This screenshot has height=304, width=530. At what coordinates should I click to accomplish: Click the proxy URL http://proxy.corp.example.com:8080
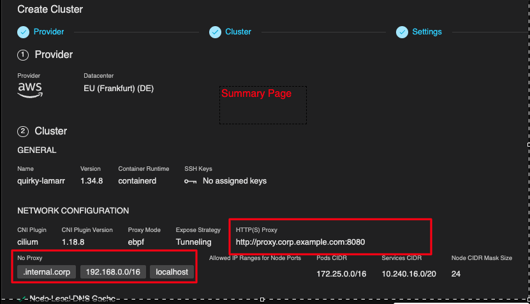pyautogui.click(x=300, y=242)
